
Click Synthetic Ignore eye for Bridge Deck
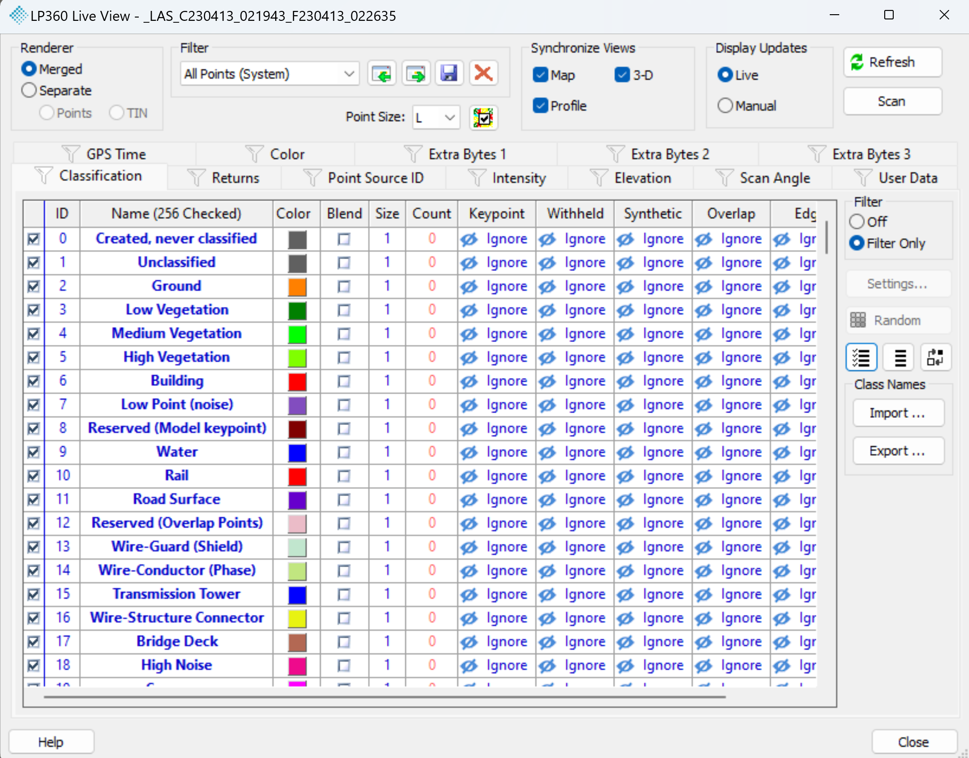coord(626,642)
